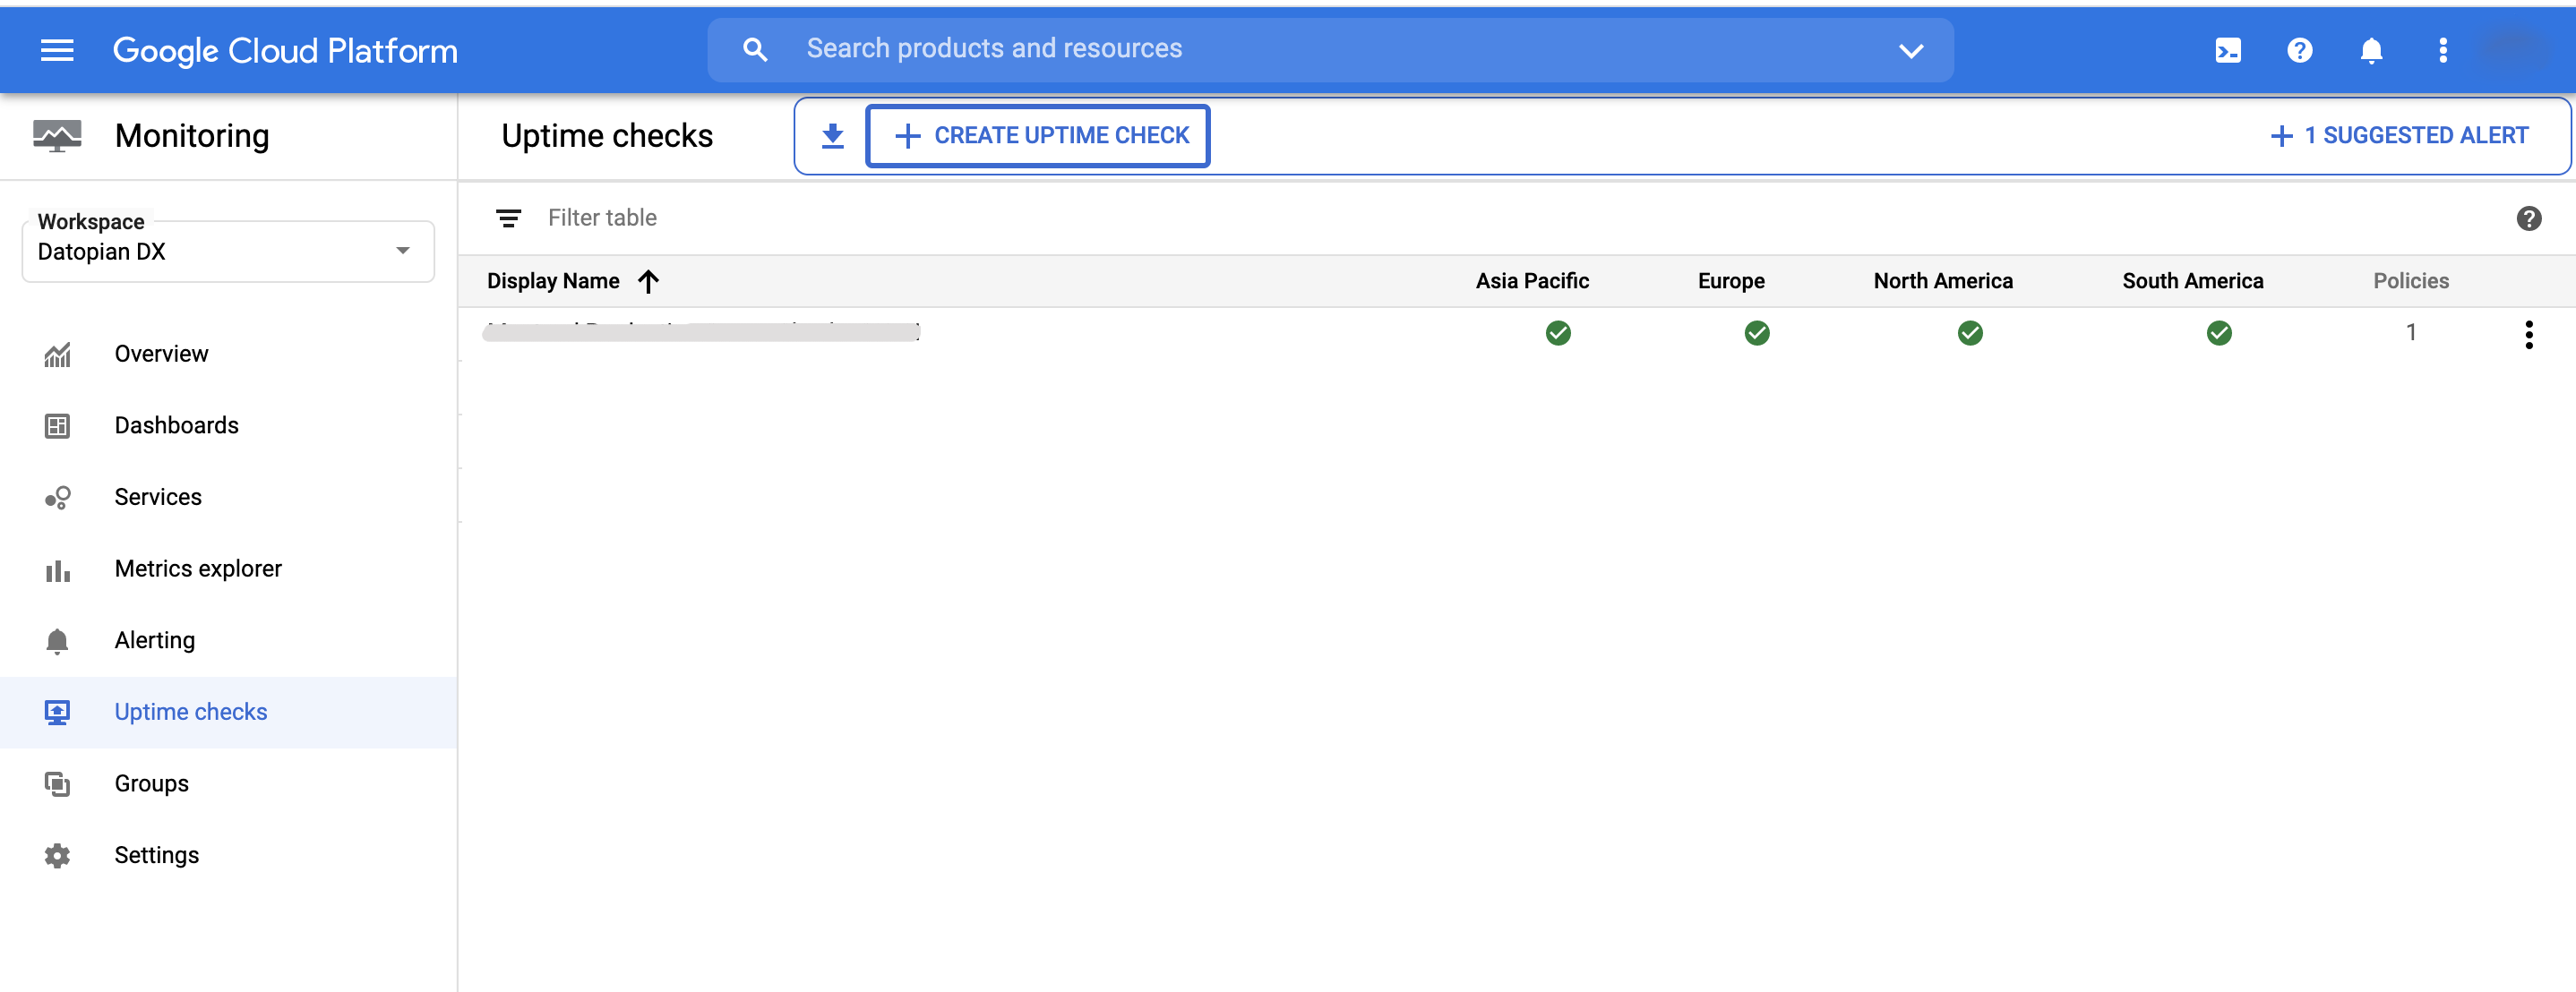Expand the search bar dropdown chevron
The width and height of the screenshot is (2576, 992).
pyautogui.click(x=1910, y=50)
